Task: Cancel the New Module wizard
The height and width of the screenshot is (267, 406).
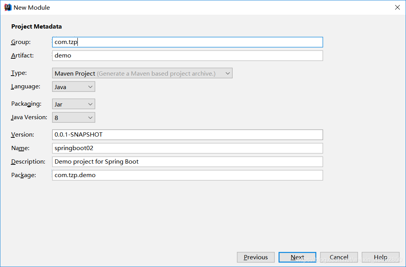Action: click(339, 257)
